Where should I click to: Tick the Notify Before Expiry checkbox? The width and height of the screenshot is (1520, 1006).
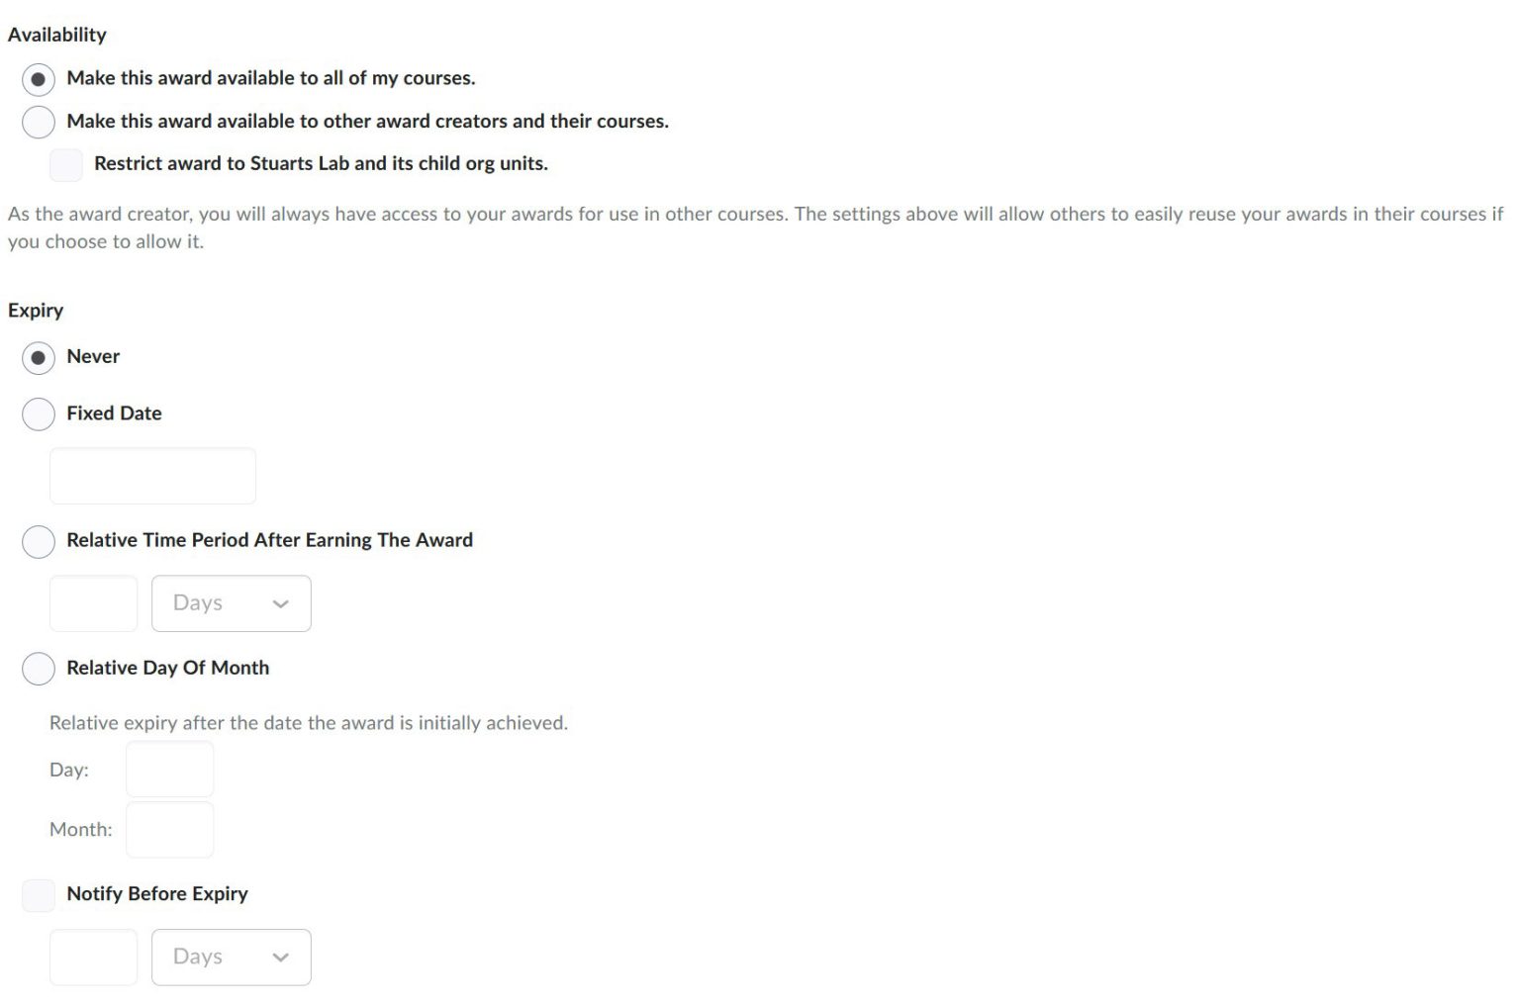[x=39, y=895]
